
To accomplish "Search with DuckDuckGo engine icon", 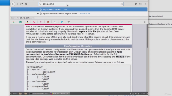I will click(48, 22).
